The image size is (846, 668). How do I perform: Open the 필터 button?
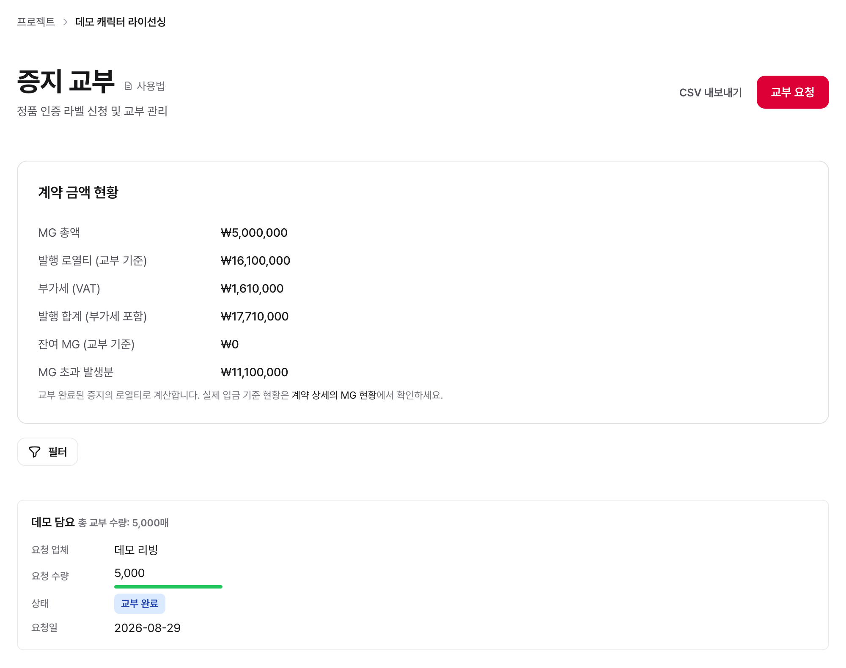47,452
